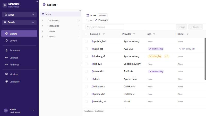Screen dimensions: 206x116
Task: Open the Authorize section
Action: [x=19, y=65]
